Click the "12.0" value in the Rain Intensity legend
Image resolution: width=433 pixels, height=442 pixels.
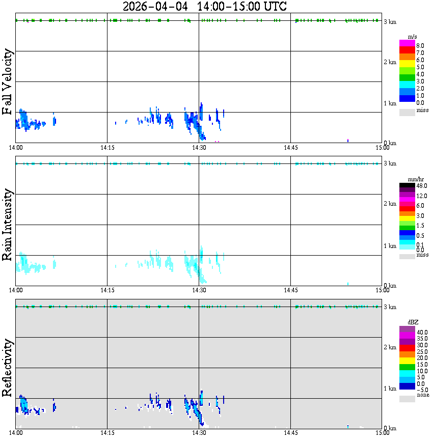click(422, 196)
